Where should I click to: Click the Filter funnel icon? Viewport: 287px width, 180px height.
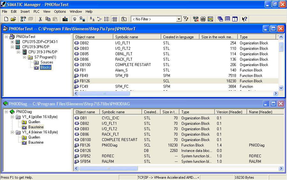pyautogui.click(x=186, y=19)
